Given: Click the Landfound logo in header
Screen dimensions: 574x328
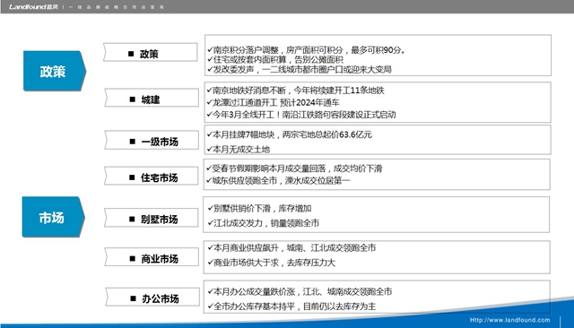Looking at the screenshot, I should (33, 6).
